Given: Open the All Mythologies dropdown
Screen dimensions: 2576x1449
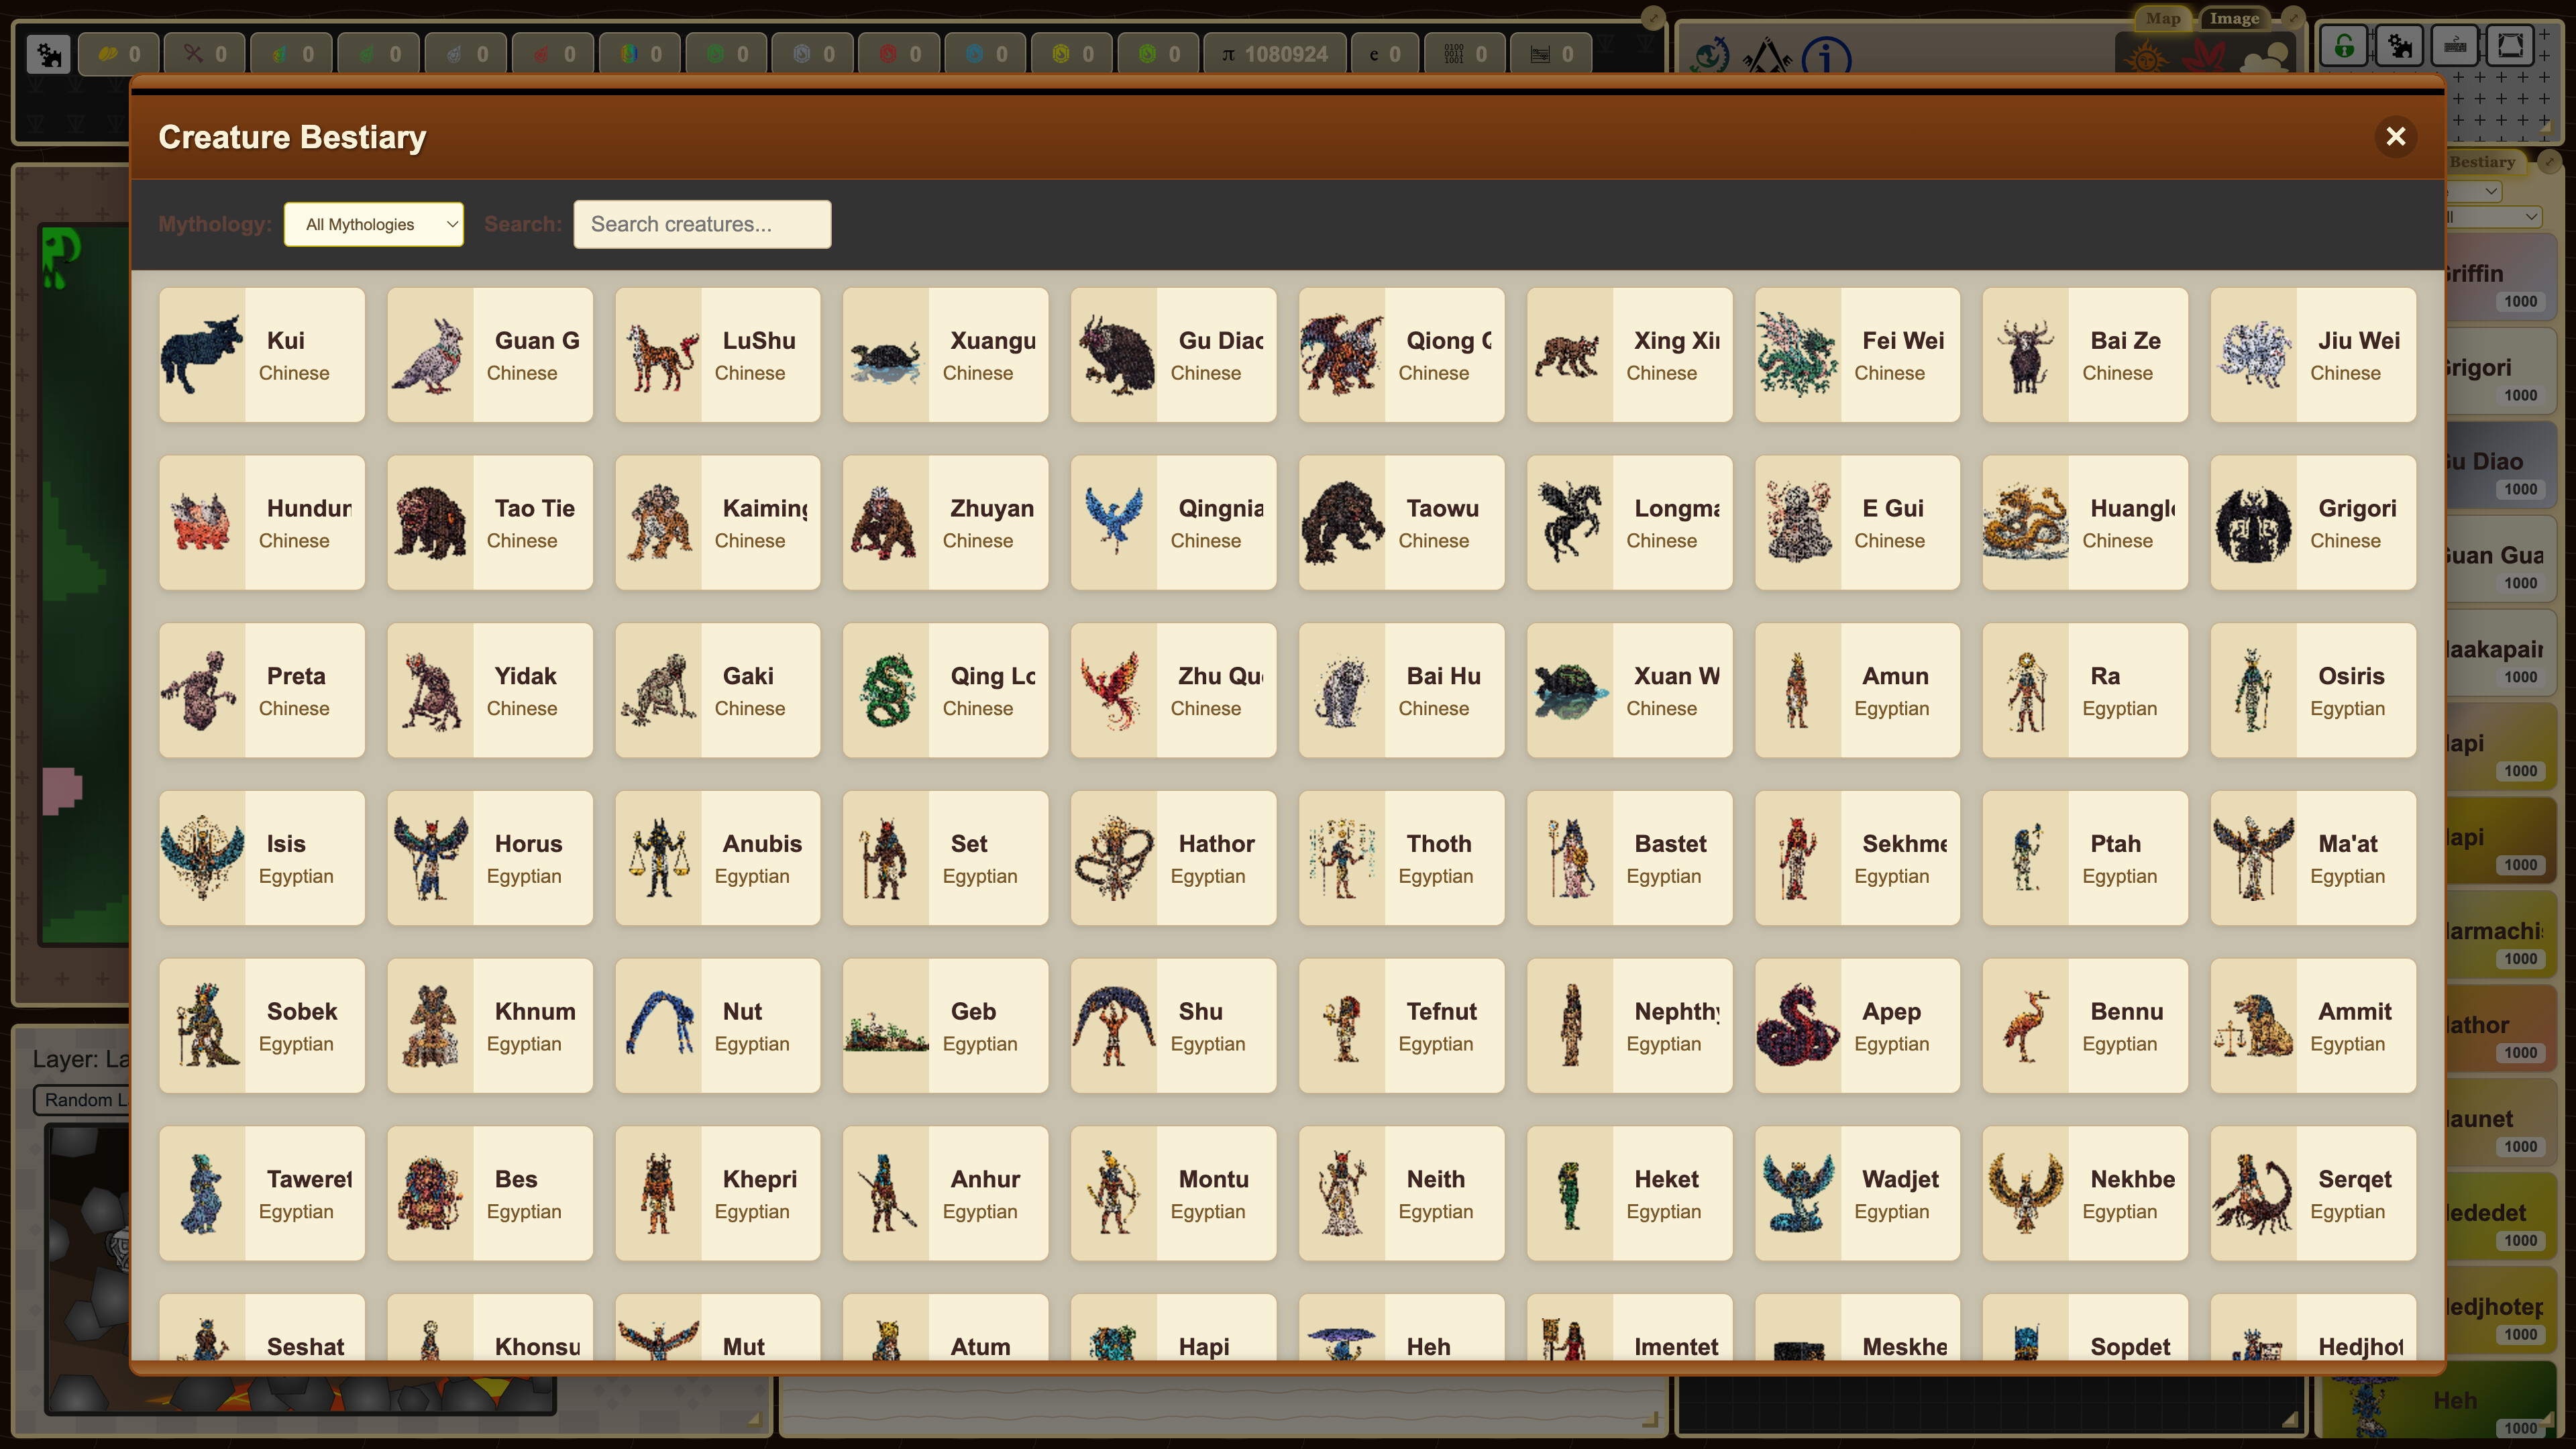Looking at the screenshot, I should pyautogui.click(x=374, y=224).
